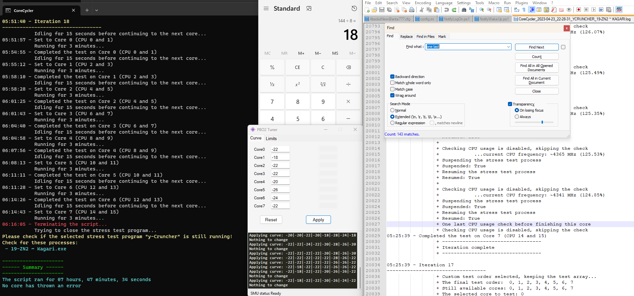Click the Save icon in Notepad++ toolbar
634x296 pixels.
[x=382, y=10]
